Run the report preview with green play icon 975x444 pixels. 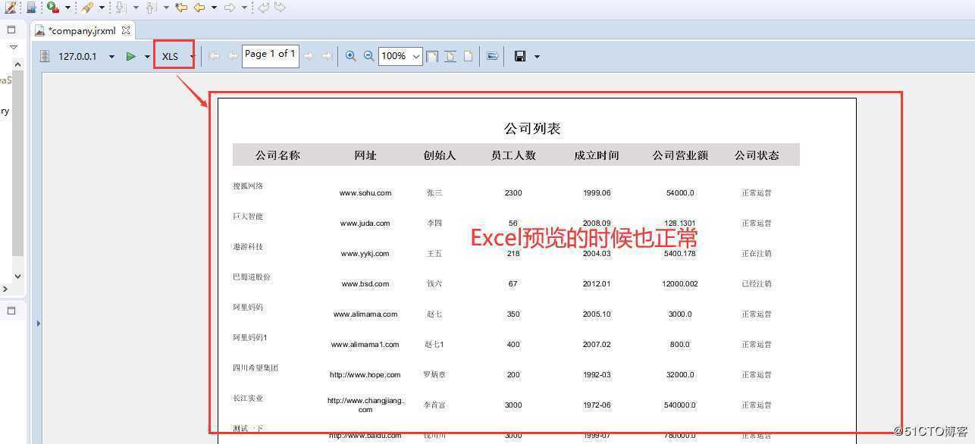(x=129, y=55)
